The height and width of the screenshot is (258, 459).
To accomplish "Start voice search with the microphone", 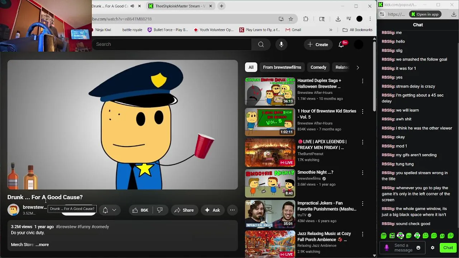I will pyautogui.click(x=281, y=44).
